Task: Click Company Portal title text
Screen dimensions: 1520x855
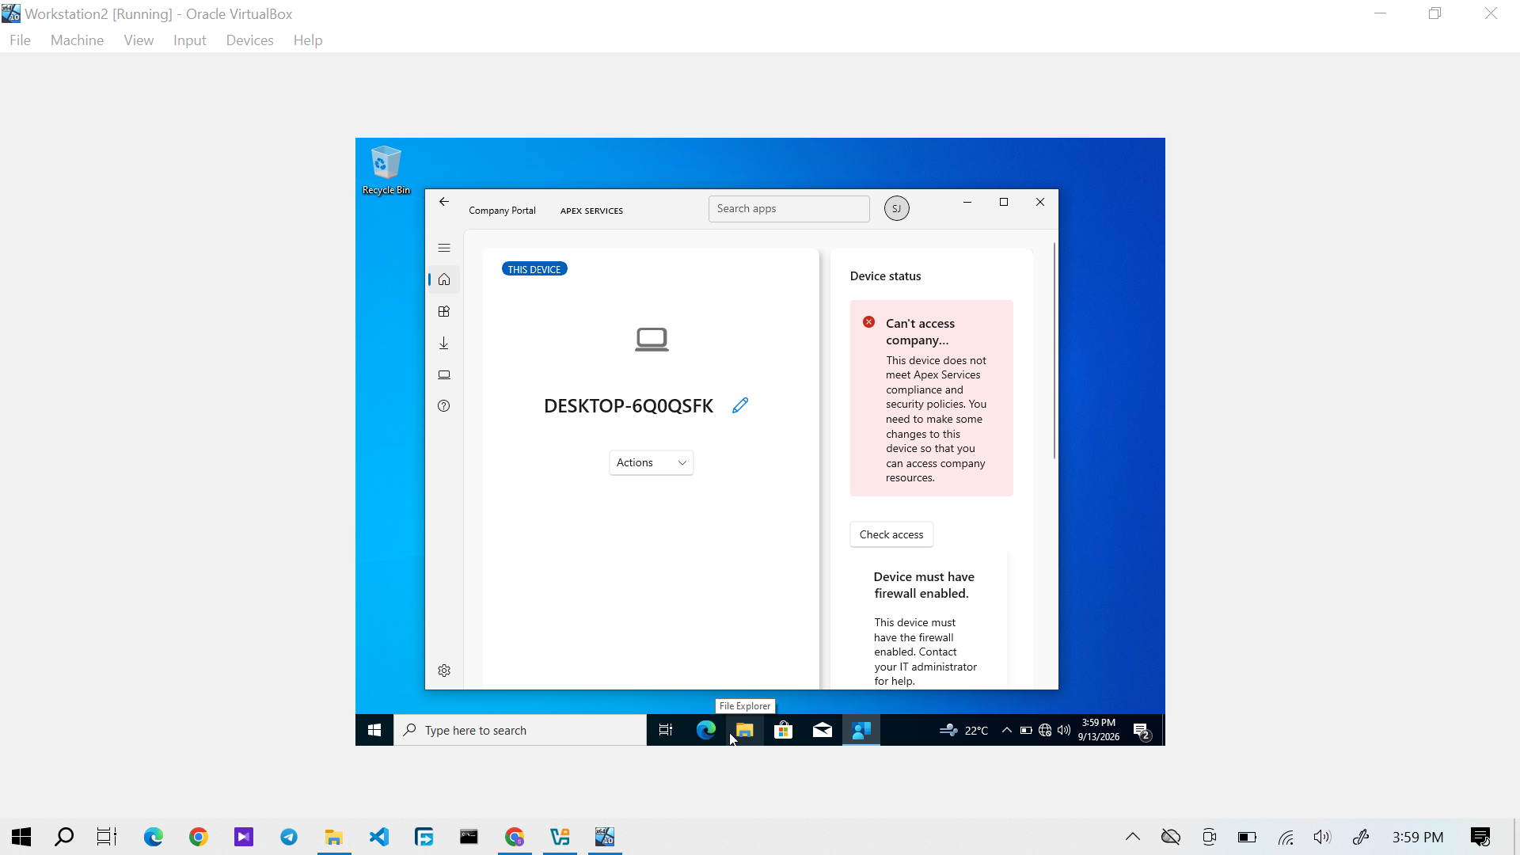Action: tap(502, 211)
